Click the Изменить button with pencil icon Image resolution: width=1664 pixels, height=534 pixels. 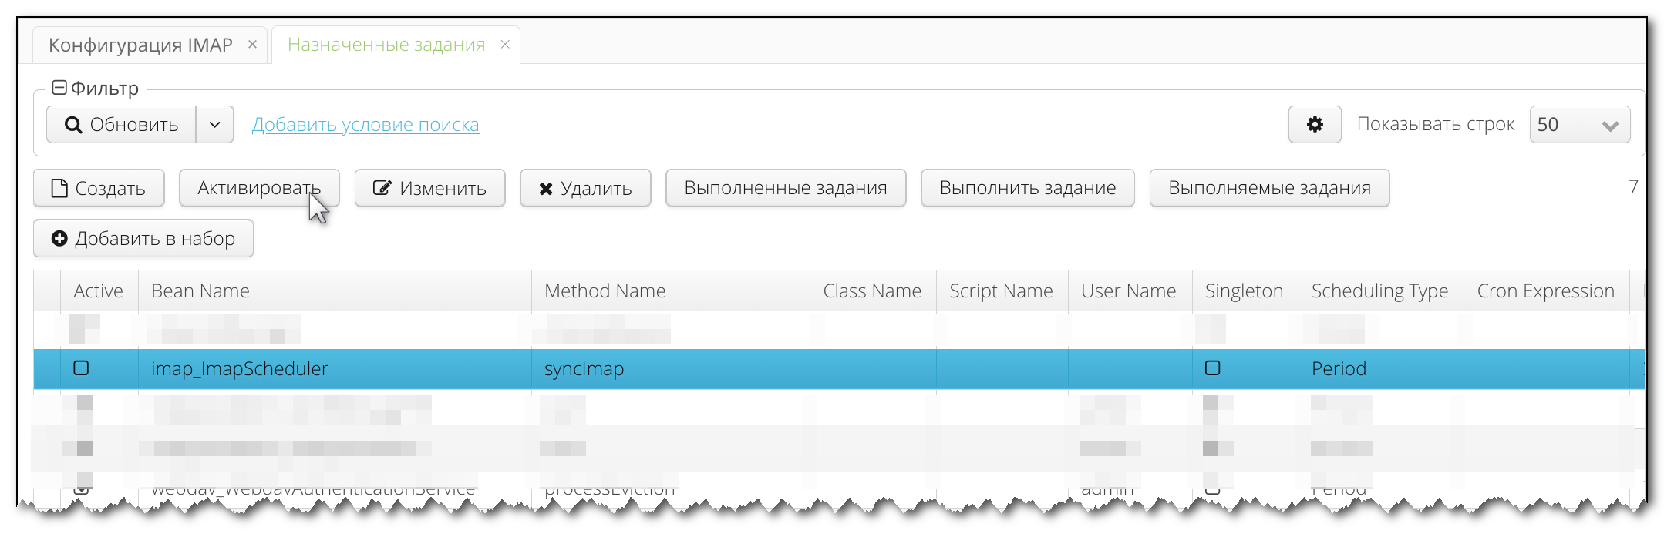429,189
